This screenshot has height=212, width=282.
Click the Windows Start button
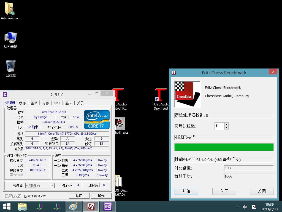(x=7, y=206)
